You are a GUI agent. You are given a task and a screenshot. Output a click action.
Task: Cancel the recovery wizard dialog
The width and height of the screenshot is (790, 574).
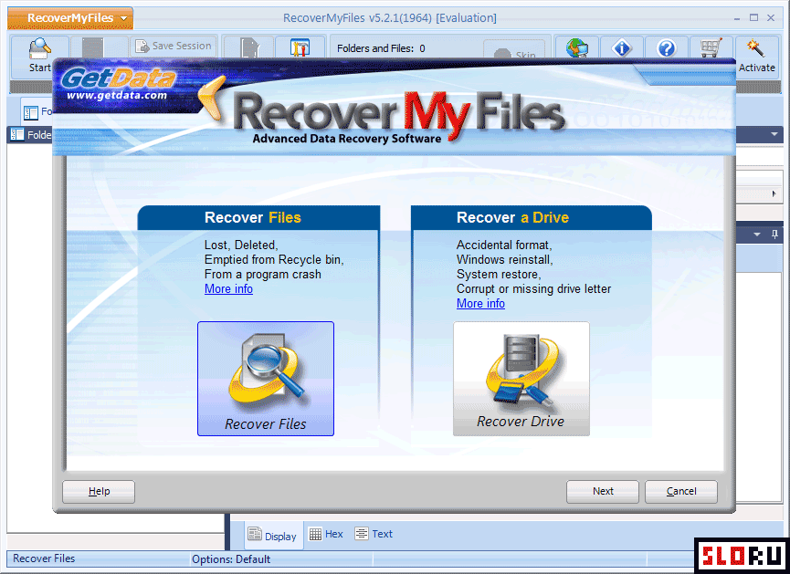point(681,492)
